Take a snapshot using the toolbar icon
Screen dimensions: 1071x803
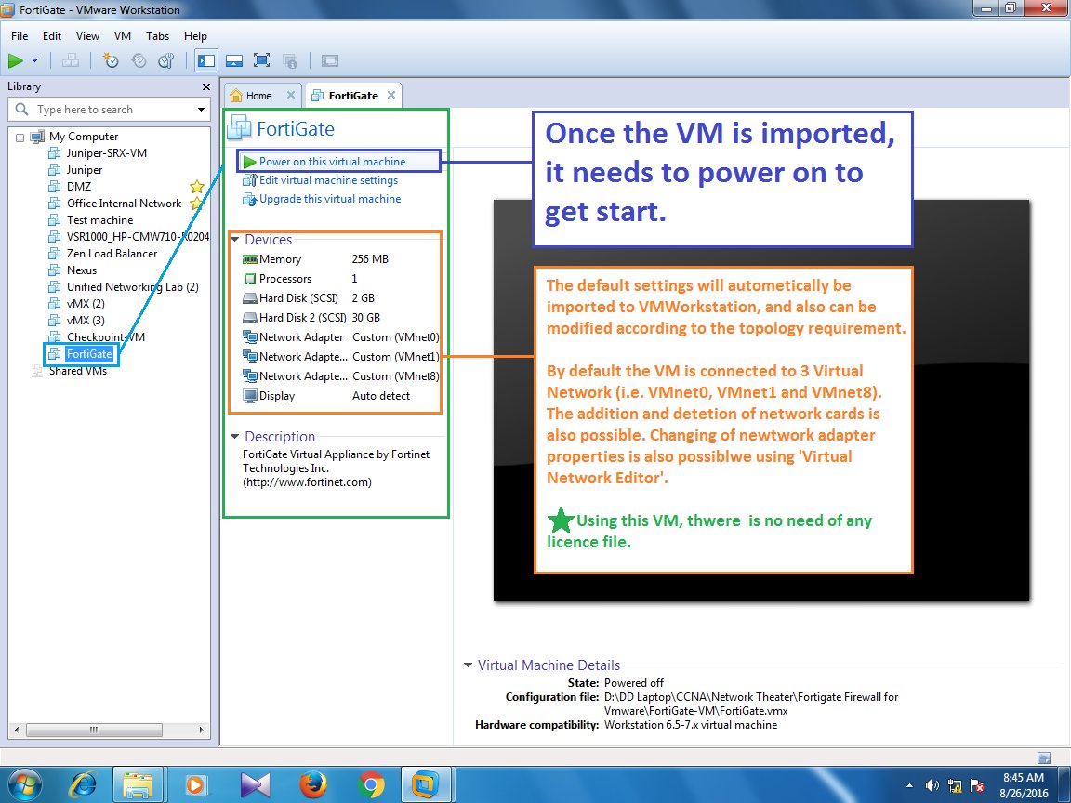coord(110,60)
